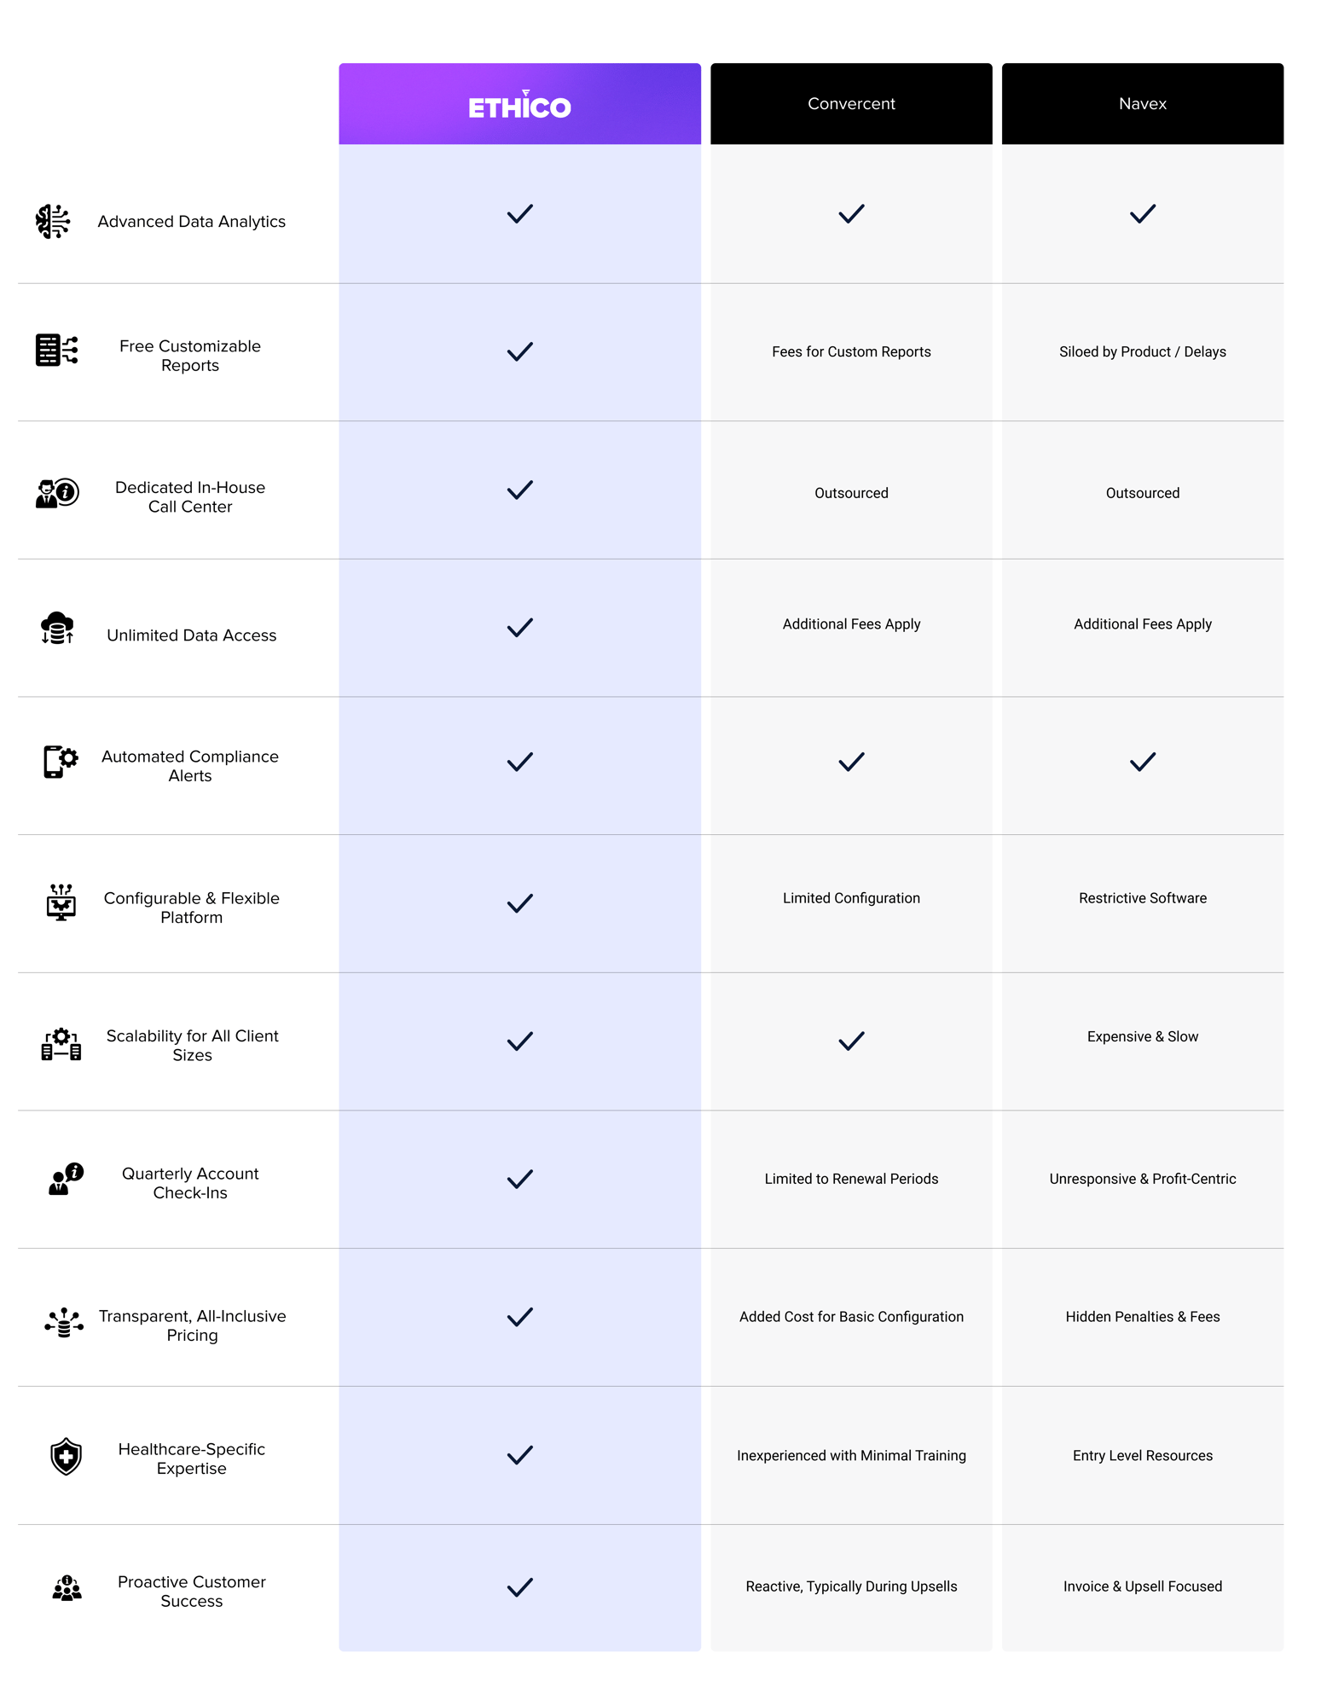
Task: Click the Proactive Customer Success people icon
Action: pos(67,1588)
